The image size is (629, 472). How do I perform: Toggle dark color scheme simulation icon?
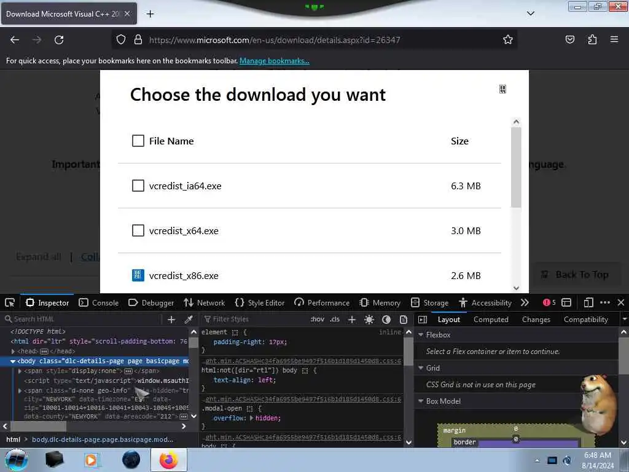click(x=386, y=320)
